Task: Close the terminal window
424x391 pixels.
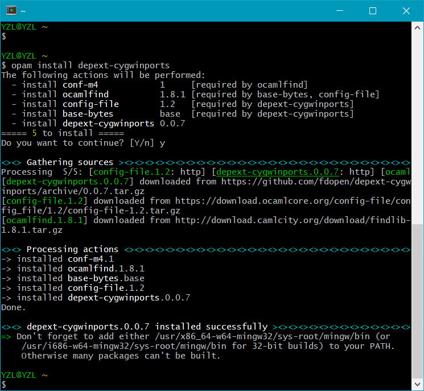Action: 406,11
